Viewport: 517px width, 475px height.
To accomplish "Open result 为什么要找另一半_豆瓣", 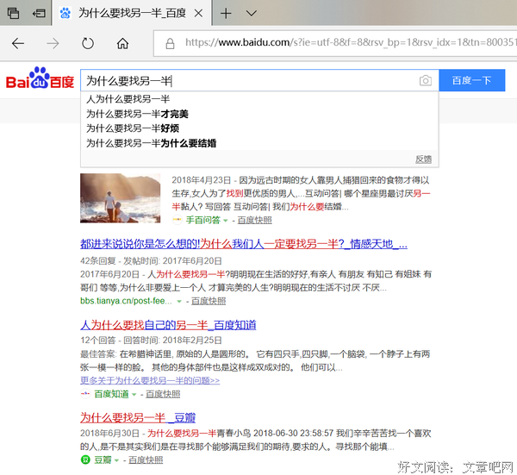I will 138,417.
